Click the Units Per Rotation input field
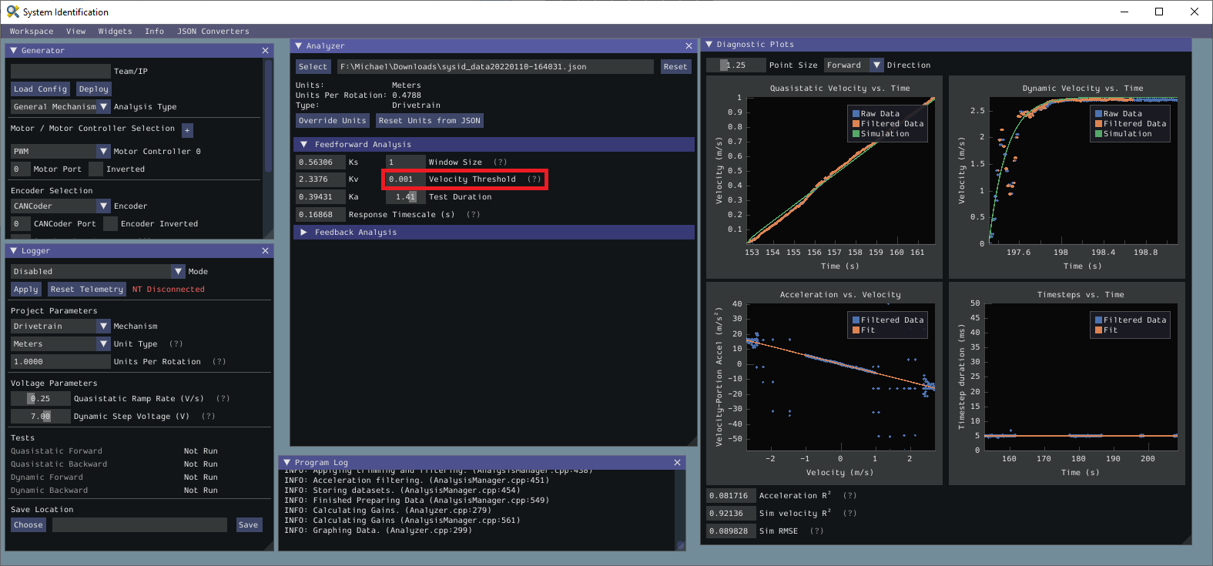Screen dimensions: 1213x566 click(x=61, y=362)
